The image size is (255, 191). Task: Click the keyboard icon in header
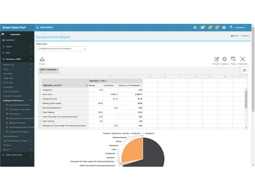[x=224, y=28]
